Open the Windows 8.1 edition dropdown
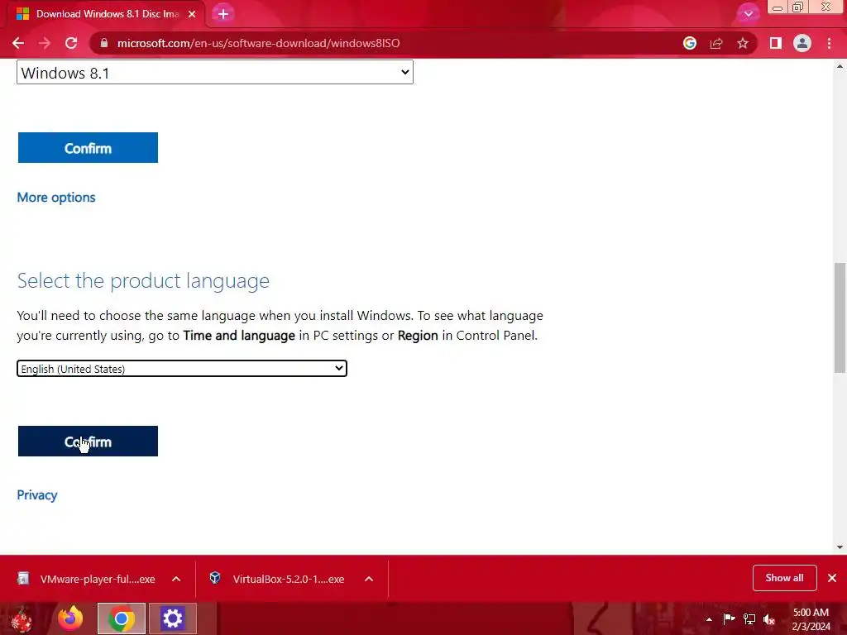The height and width of the screenshot is (635, 847). [x=215, y=73]
